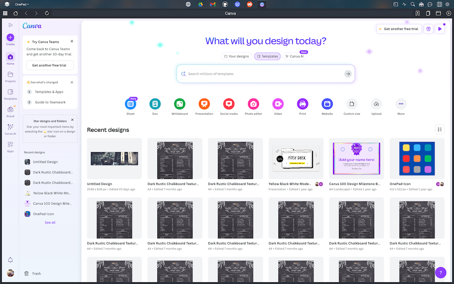
Task: Start a new Whiteboard
Action: pos(180,104)
